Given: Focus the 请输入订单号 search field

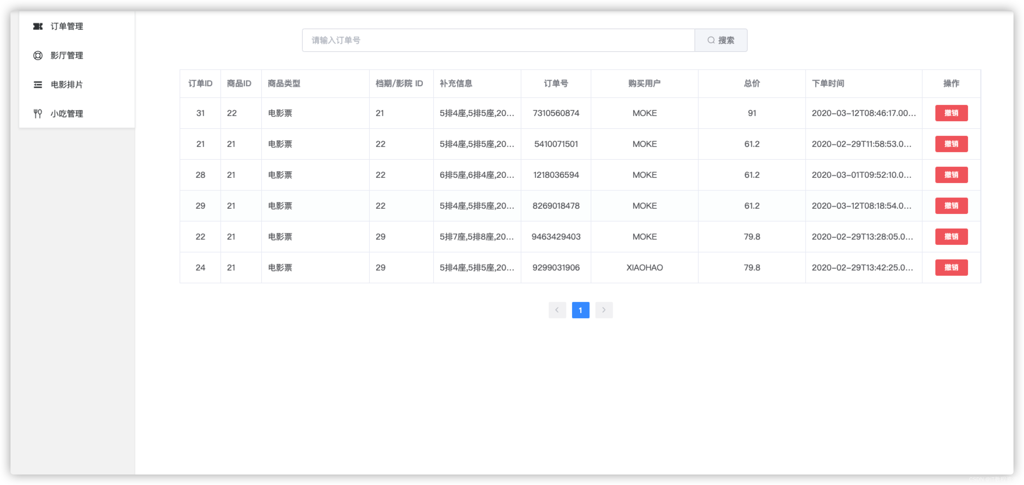Looking at the screenshot, I should tap(498, 40).
